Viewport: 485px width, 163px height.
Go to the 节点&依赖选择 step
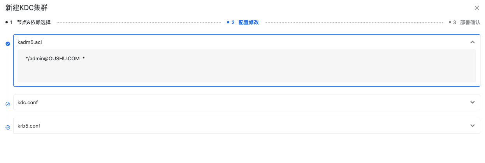pyautogui.click(x=34, y=22)
